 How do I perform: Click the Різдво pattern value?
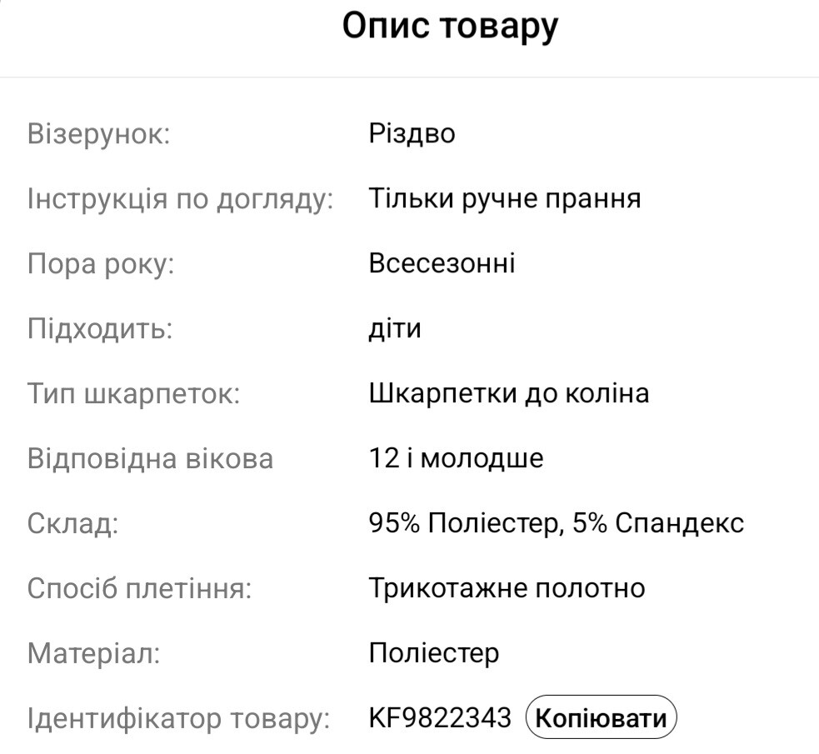[x=412, y=134]
